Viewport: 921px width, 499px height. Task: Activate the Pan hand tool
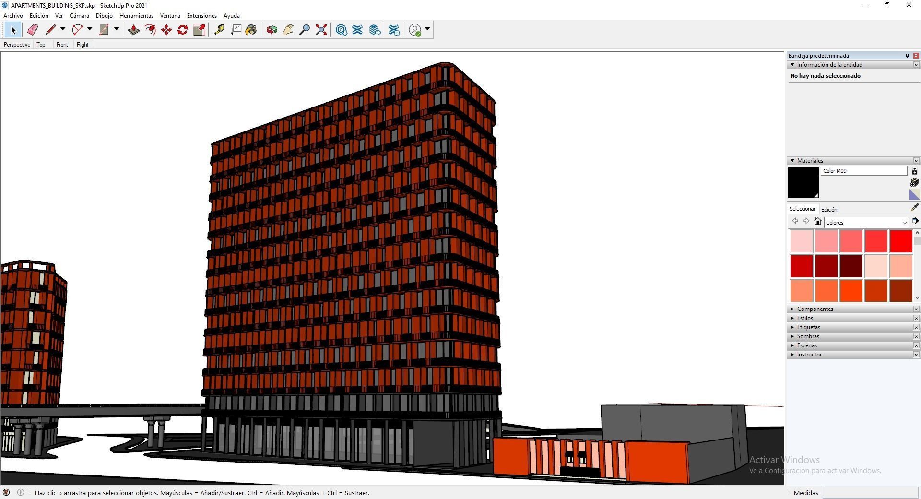[288, 30]
